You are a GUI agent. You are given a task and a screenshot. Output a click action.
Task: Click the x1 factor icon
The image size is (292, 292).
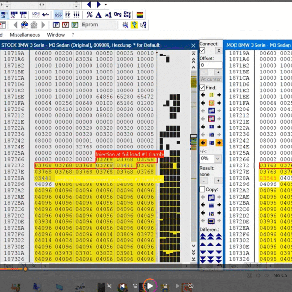[x=108, y=15]
